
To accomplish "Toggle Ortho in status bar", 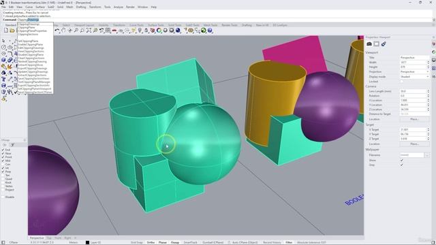I will [151, 242].
